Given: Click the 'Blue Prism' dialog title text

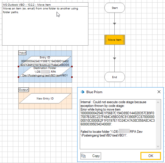Looking at the screenshot, I should tap(94, 92).
